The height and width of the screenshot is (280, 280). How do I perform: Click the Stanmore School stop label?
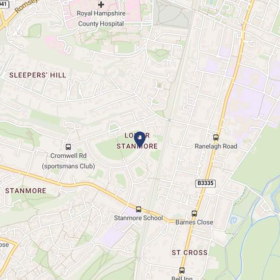pos(138,218)
